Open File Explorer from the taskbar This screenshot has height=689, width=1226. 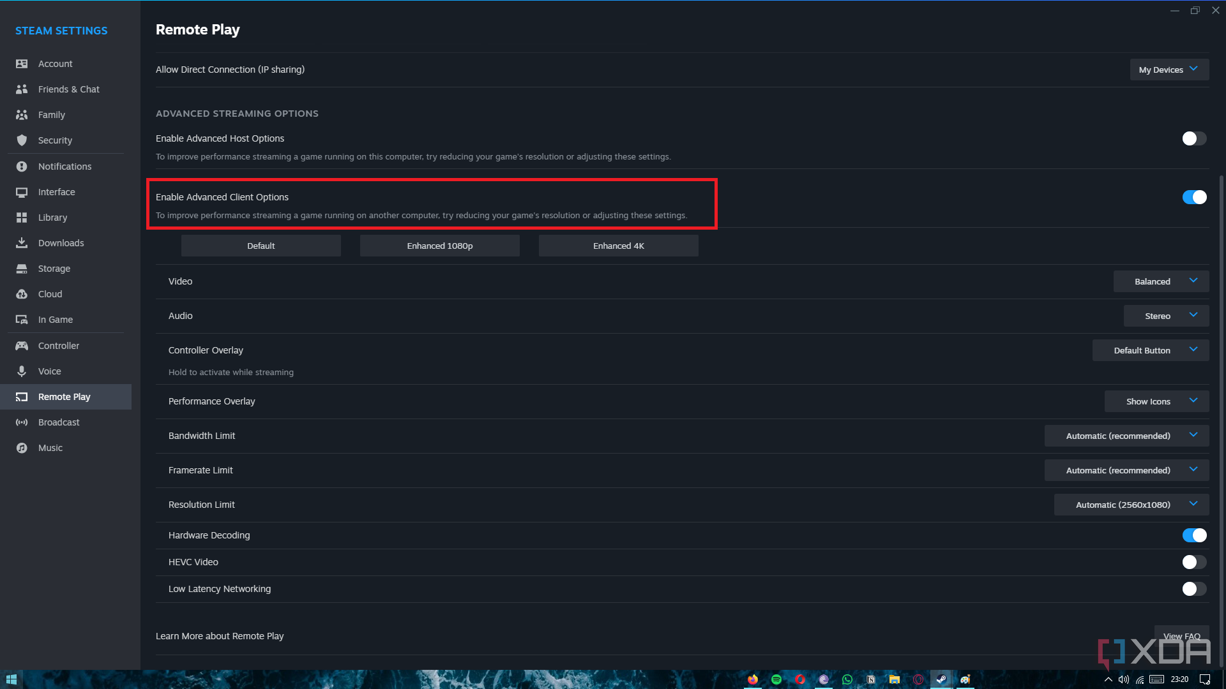(895, 679)
